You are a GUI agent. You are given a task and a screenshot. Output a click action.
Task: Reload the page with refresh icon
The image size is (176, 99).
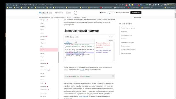[13, 5]
